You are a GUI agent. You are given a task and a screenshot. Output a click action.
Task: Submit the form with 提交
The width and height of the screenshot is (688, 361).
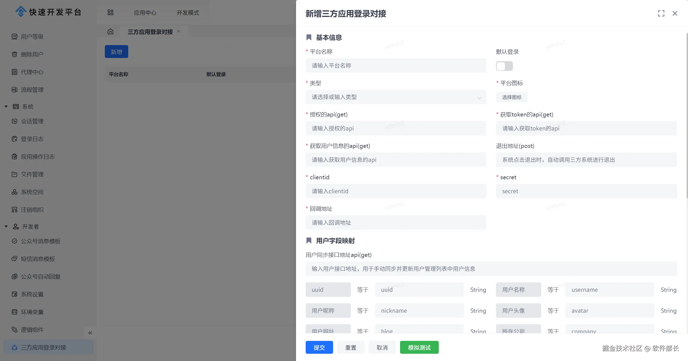319,347
